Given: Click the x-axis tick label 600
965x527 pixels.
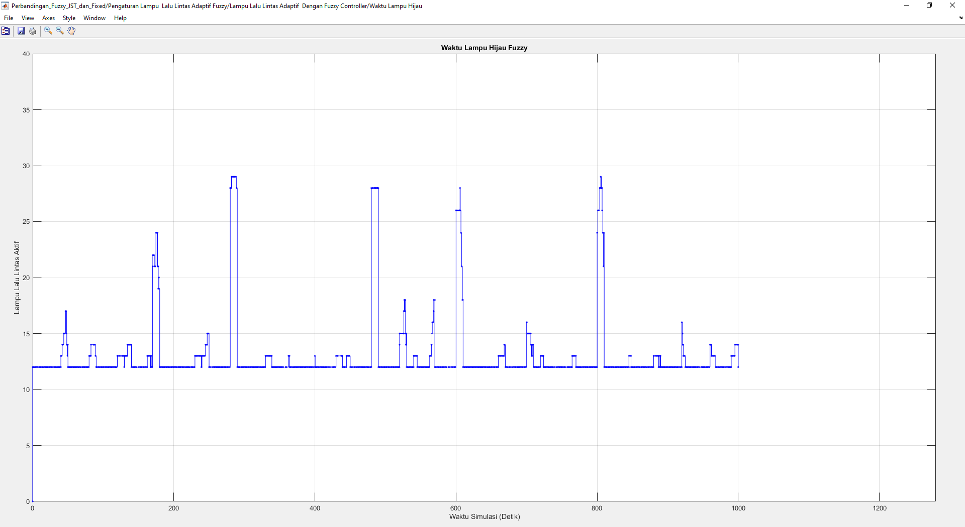Looking at the screenshot, I should (x=456, y=508).
